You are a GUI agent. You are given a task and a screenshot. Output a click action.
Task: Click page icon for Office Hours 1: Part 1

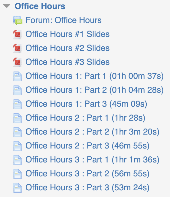pos(18,76)
